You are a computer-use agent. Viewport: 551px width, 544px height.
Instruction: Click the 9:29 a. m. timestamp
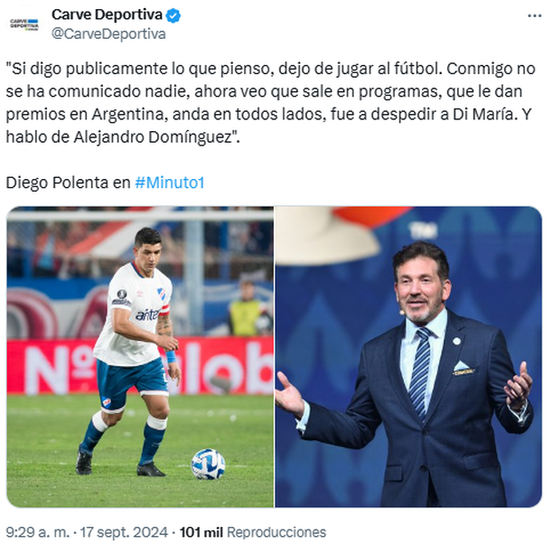click(x=38, y=532)
